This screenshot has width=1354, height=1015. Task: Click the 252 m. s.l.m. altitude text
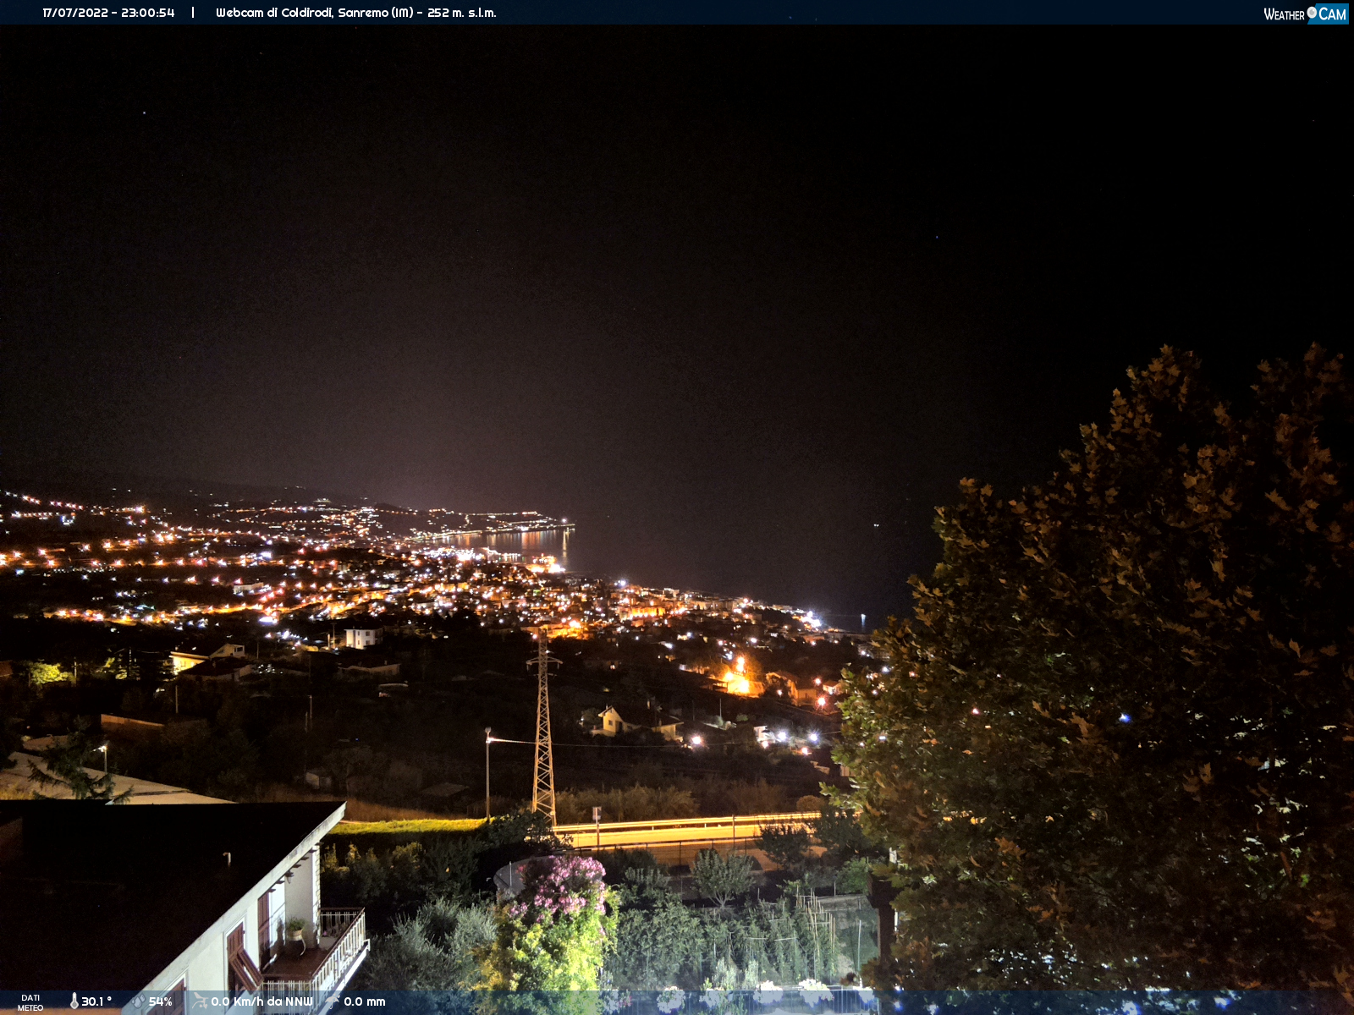(x=462, y=13)
